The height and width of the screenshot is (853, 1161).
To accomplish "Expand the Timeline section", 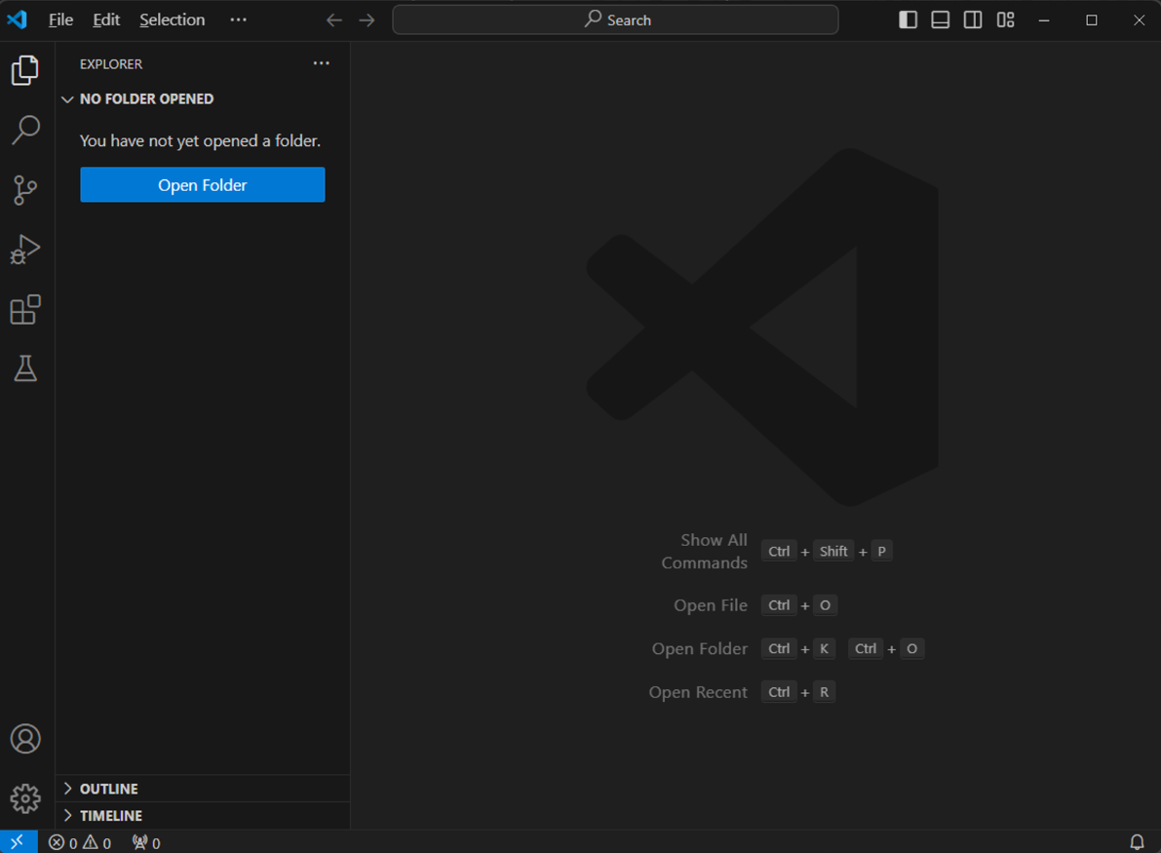I will tap(202, 815).
